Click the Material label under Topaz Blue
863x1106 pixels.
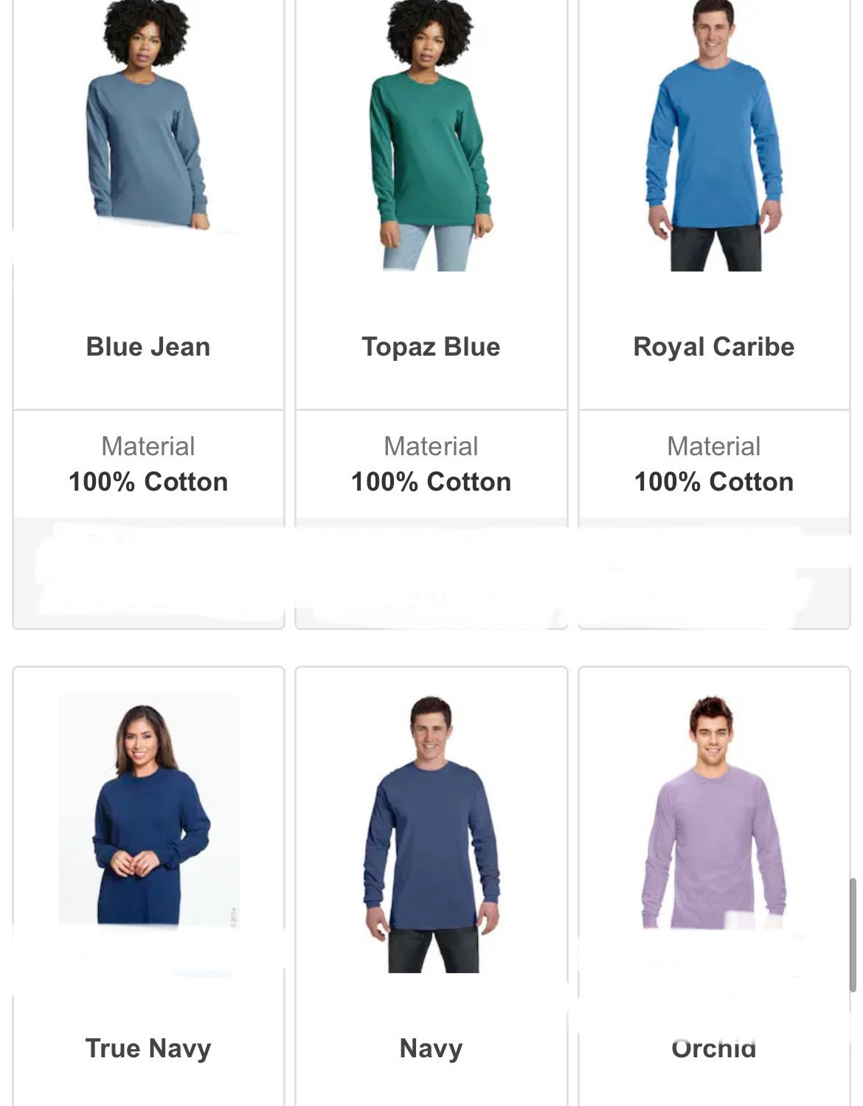point(431,446)
